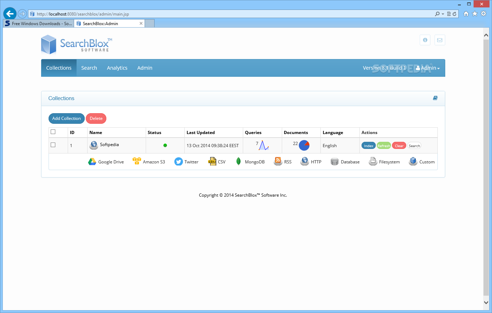The height and width of the screenshot is (313, 492).
Task: Click the Add Collection button
Action: 67,118
